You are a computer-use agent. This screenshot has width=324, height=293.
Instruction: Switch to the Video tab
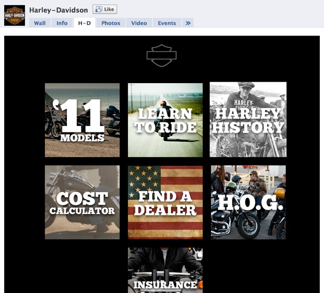click(139, 23)
